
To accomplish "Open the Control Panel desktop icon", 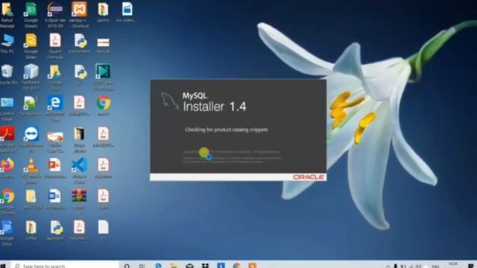I will click(7, 109).
